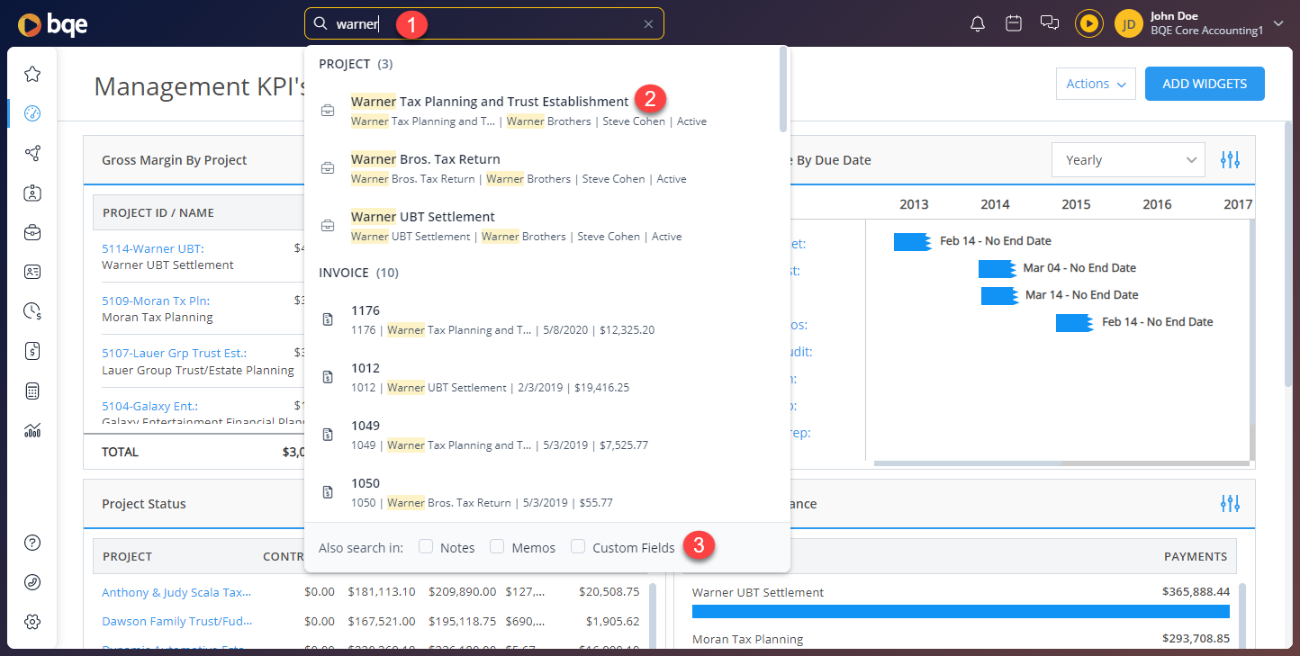Click the Mar 04 Gantt bar
Image resolution: width=1300 pixels, height=656 pixels.
tap(997, 268)
